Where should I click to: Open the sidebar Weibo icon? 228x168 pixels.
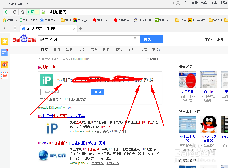tap(5, 64)
